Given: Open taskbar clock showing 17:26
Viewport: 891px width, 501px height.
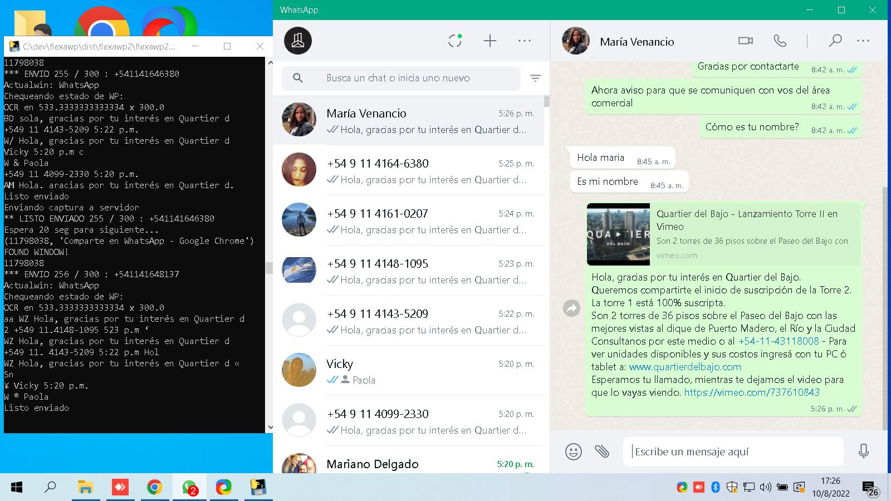Looking at the screenshot, I should click(830, 487).
